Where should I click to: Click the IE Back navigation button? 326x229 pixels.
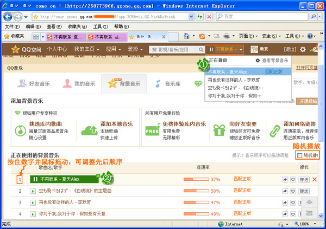point(8,17)
